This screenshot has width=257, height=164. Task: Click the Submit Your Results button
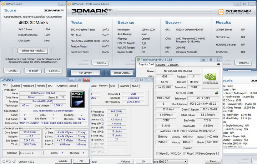coord(33,51)
